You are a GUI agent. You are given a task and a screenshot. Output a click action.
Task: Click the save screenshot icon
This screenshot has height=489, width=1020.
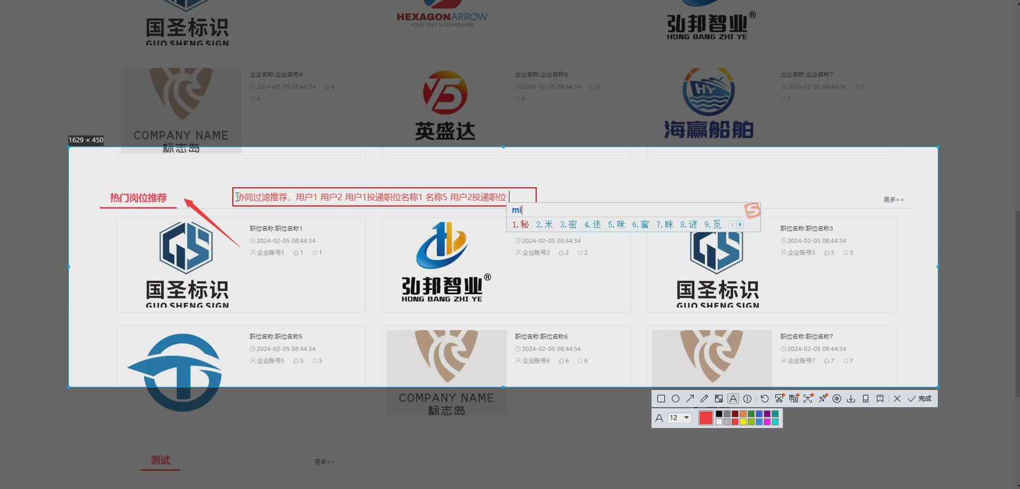851,398
